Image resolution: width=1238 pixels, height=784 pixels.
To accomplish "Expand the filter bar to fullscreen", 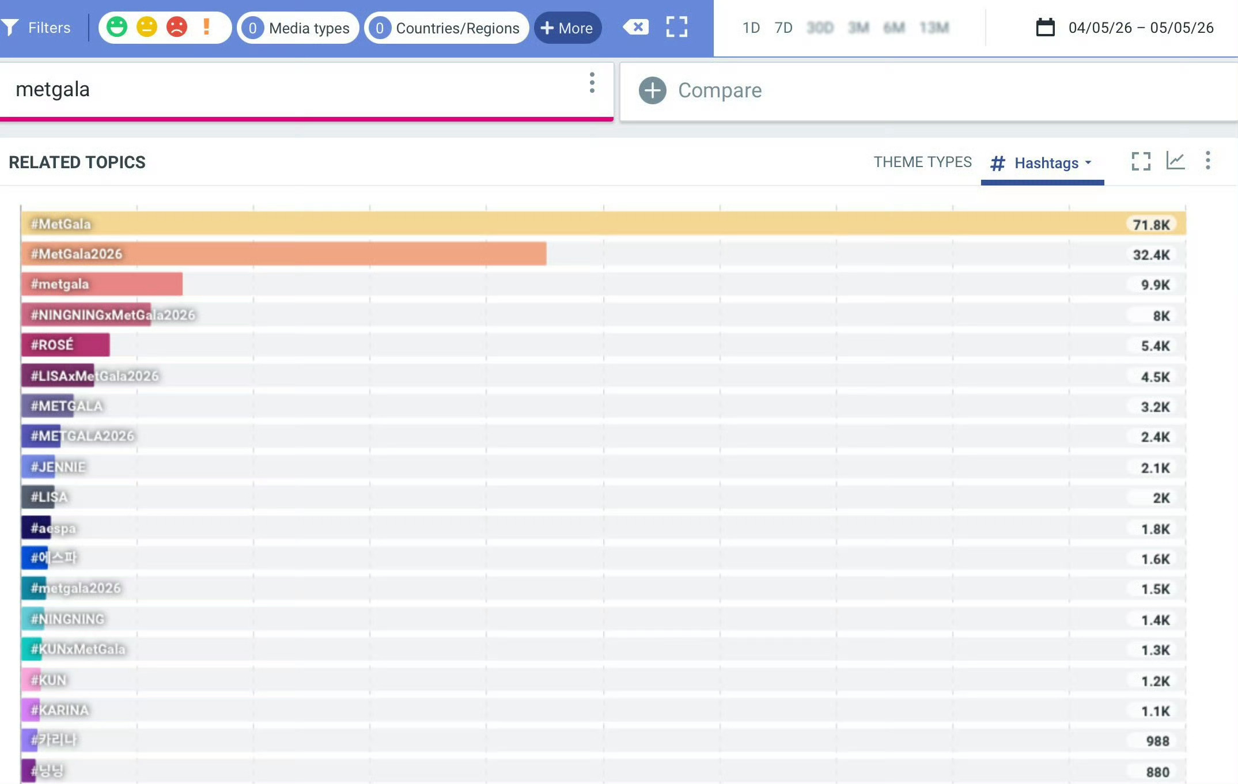I will click(x=677, y=27).
